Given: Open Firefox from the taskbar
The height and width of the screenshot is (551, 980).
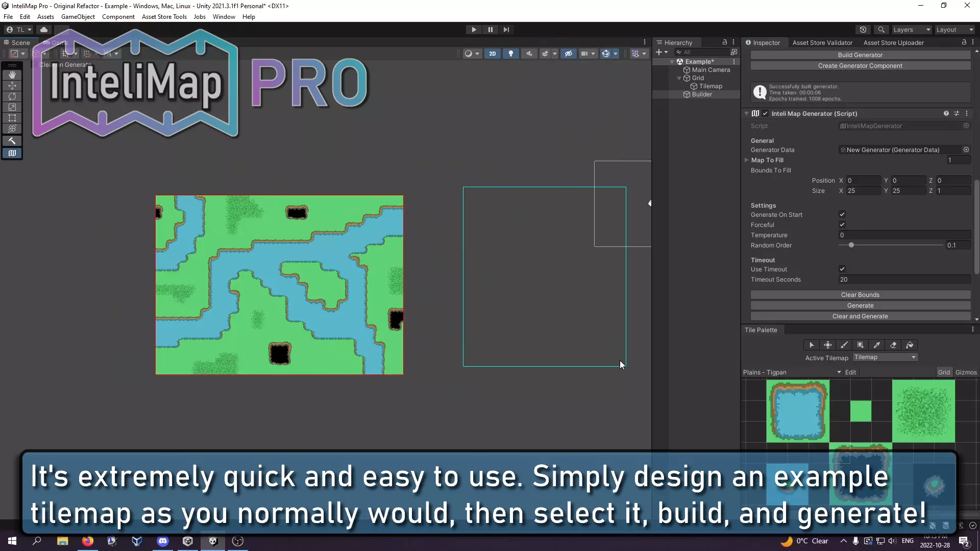Looking at the screenshot, I should pyautogui.click(x=88, y=541).
